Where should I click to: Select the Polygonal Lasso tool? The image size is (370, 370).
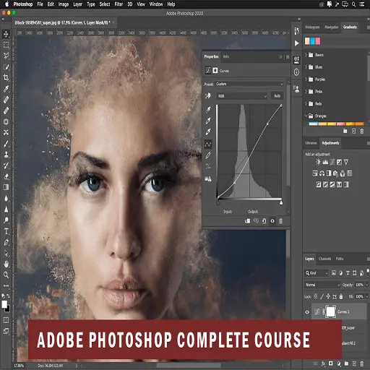[x=6, y=56]
